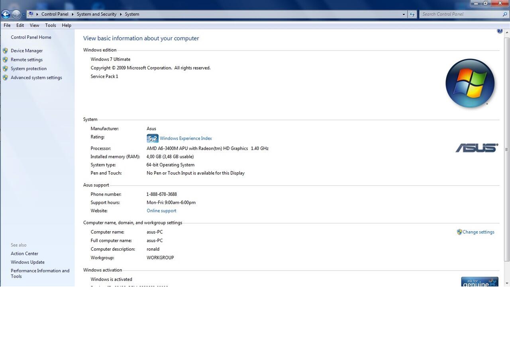Open Windows Update
This screenshot has width=510, height=345.
click(27, 262)
